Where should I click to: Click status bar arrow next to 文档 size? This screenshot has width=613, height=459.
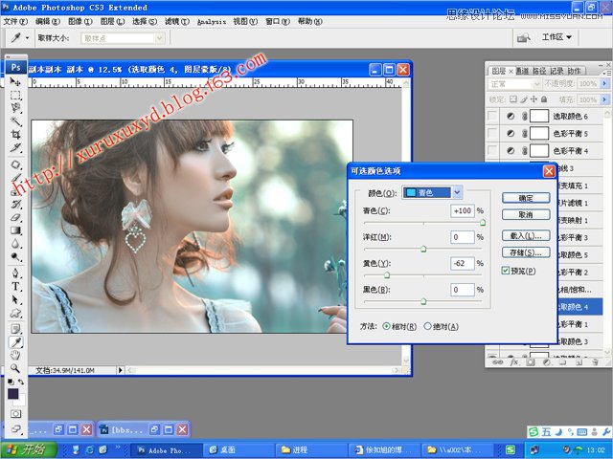pos(120,370)
